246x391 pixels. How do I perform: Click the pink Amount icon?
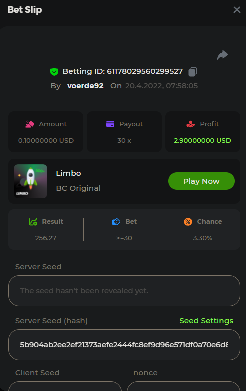[x=30, y=124]
